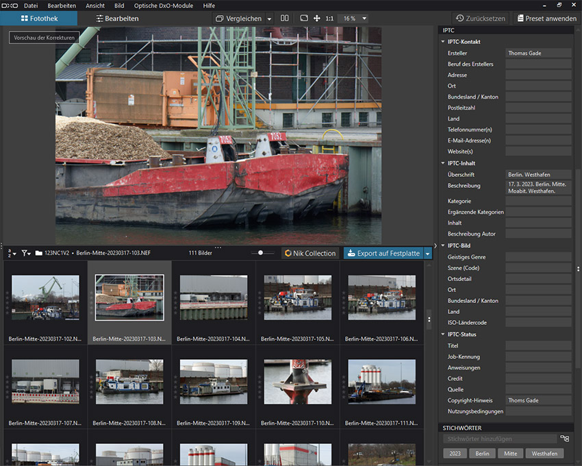582x466 pixels.
Task: Click the Copyright-Hinweis field
Action: pos(538,400)
